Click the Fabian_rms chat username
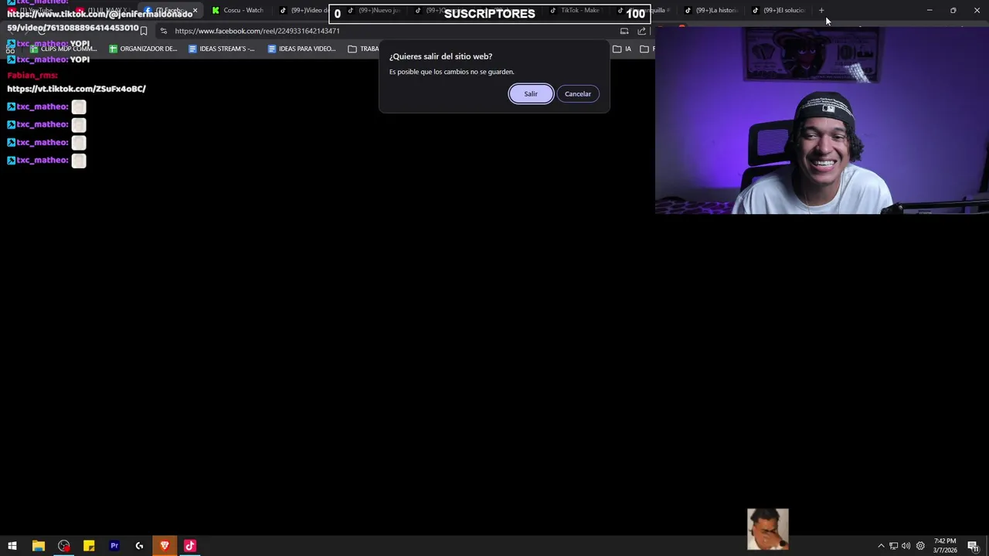This screenshot has height=556, width=989. click(x=32, y=75)
